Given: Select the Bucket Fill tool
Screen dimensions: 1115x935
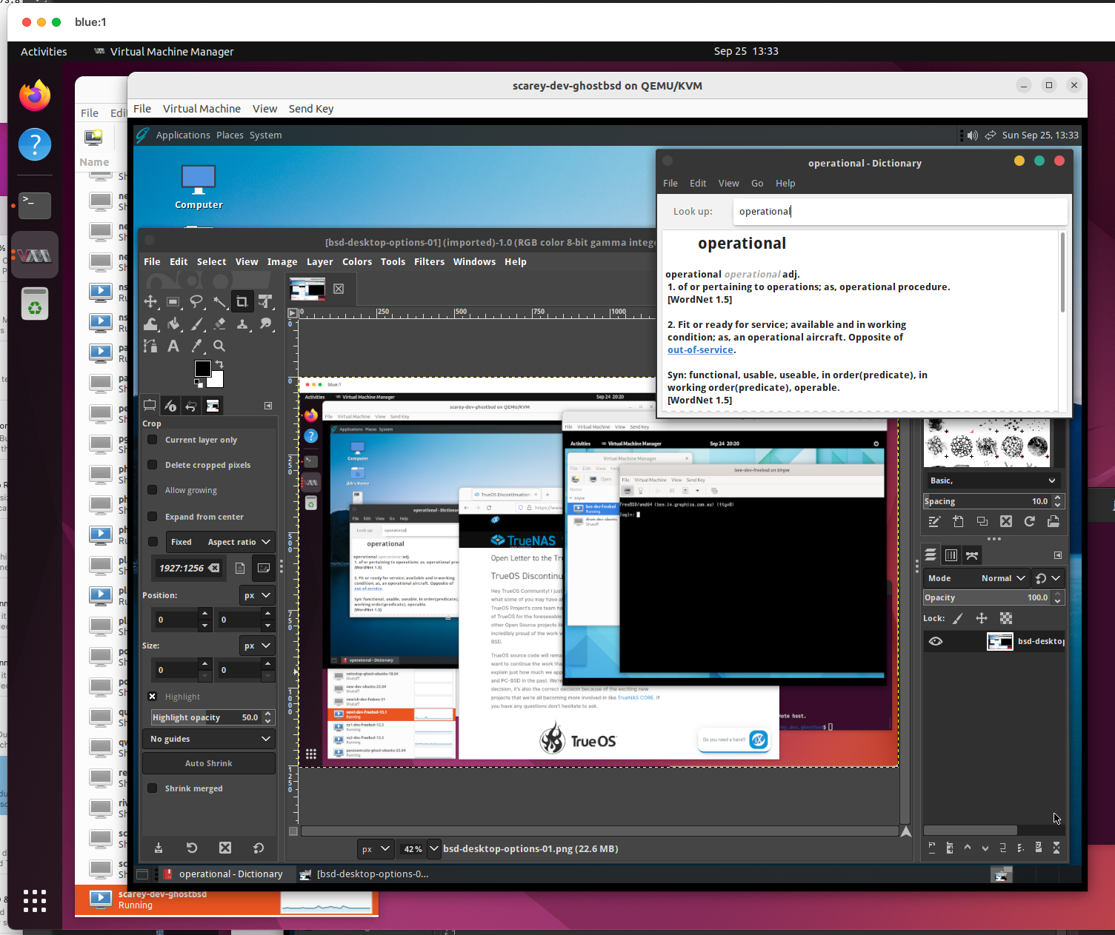Looking at the screenshot, I should 173,324.
